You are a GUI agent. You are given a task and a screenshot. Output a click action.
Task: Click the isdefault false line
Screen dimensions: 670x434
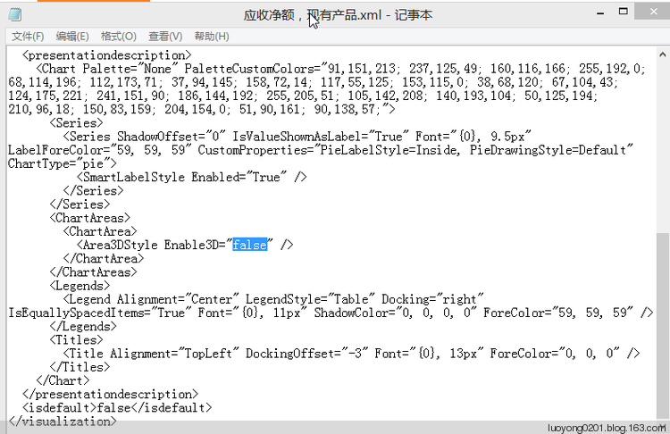tap(117, 407)
